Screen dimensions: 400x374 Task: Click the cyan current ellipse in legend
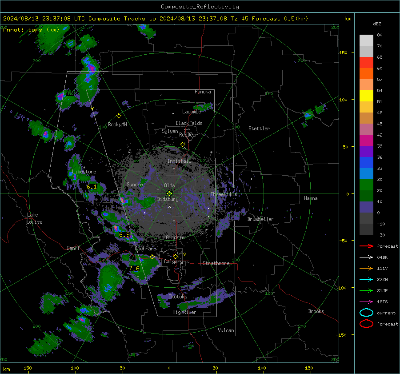pos(366,313)
